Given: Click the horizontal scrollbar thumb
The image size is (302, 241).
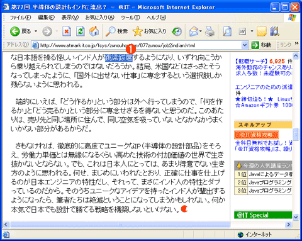Looking at the screenshot, I should tap(120, 225).
